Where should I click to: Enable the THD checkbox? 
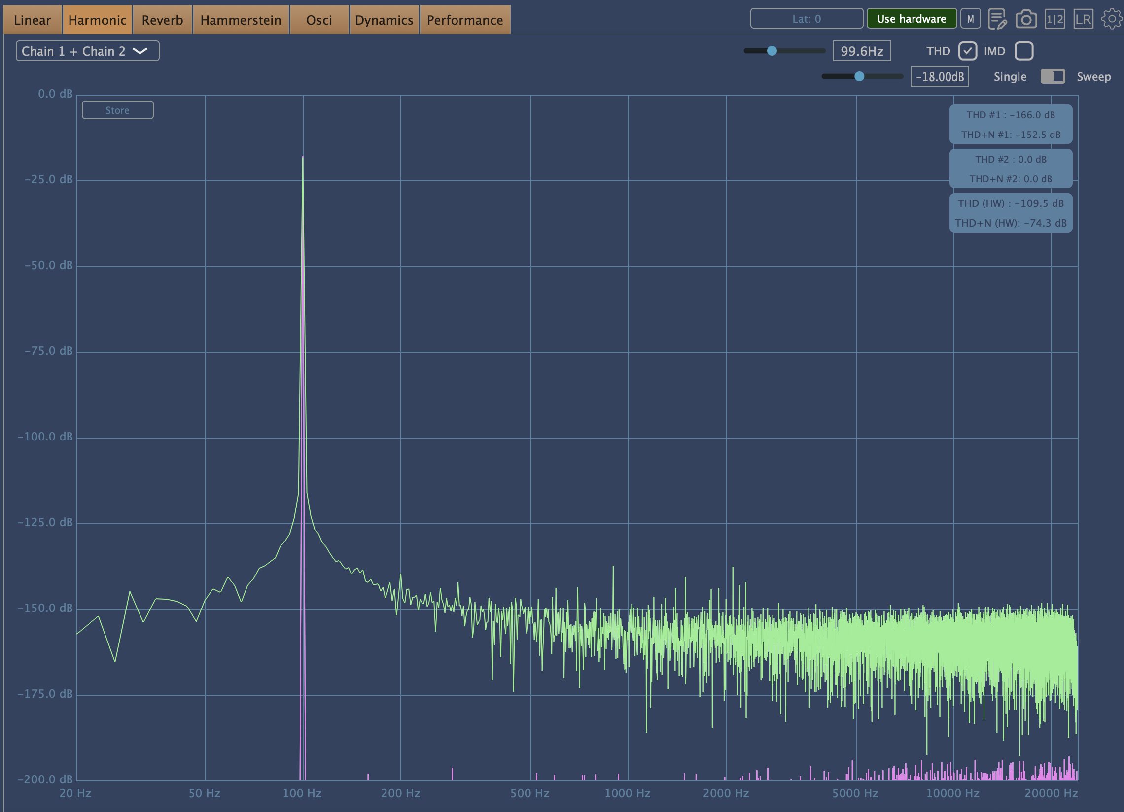[x=967, y=51]
